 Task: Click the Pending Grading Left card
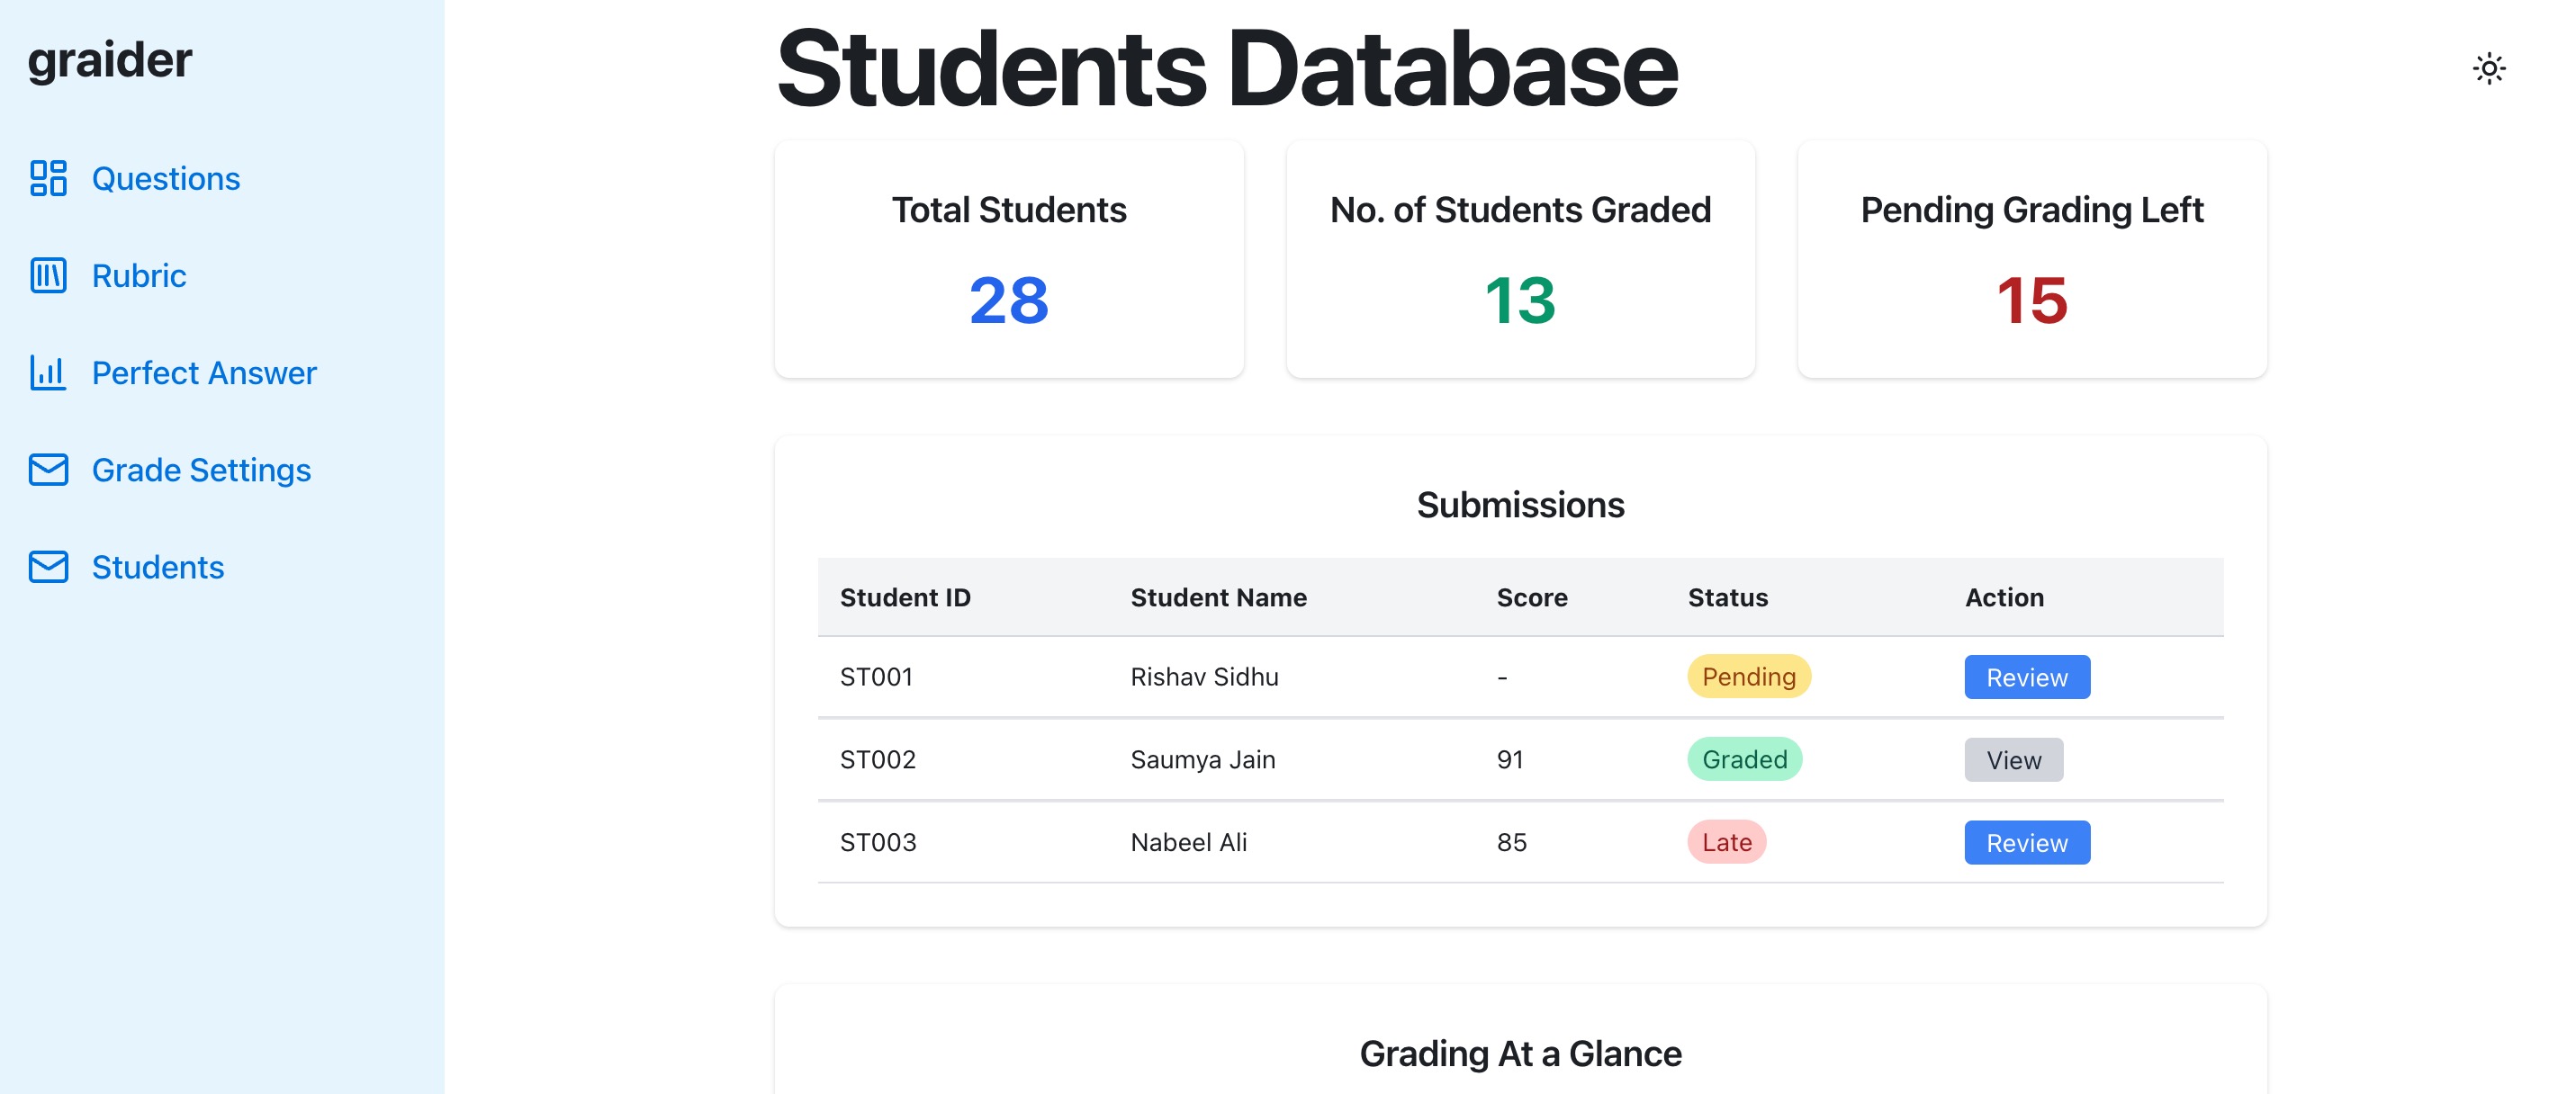pos(2031,259)
